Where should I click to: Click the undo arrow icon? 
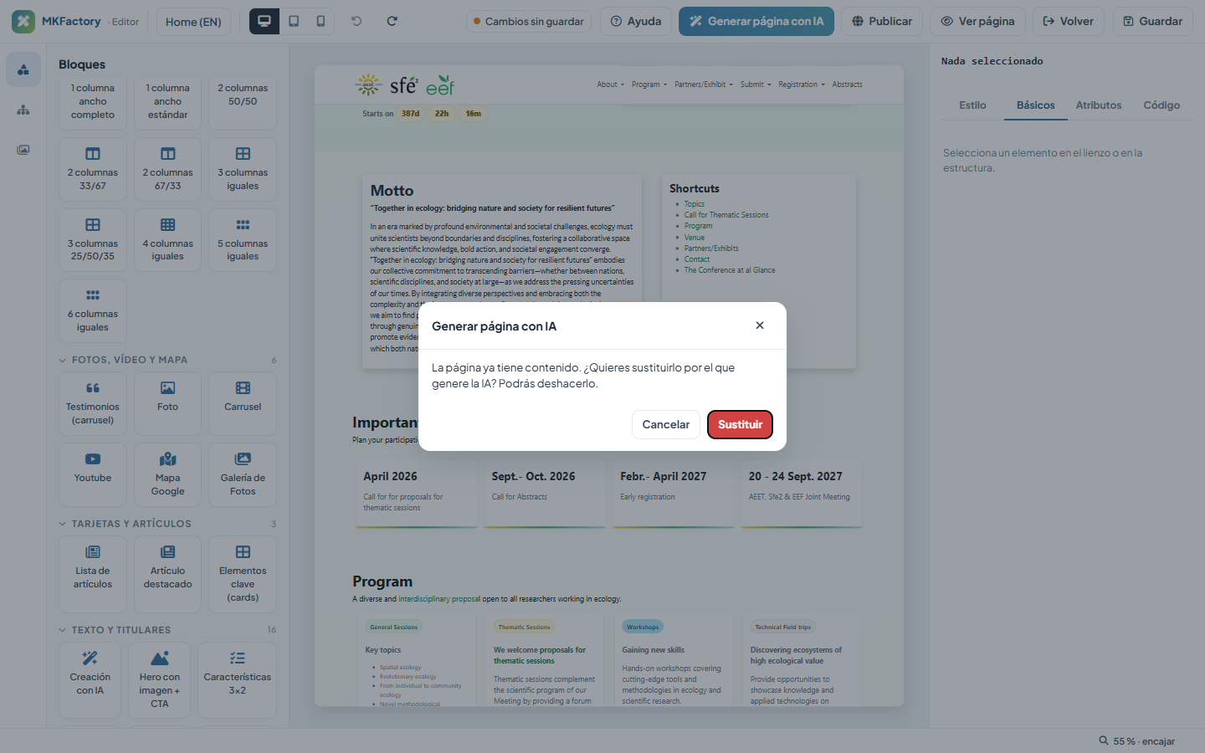tap(356, 21)
